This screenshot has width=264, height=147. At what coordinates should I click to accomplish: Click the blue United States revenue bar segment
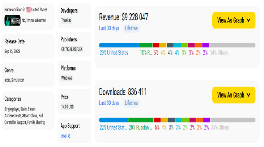pyautogui.click(x=119, y=45)
